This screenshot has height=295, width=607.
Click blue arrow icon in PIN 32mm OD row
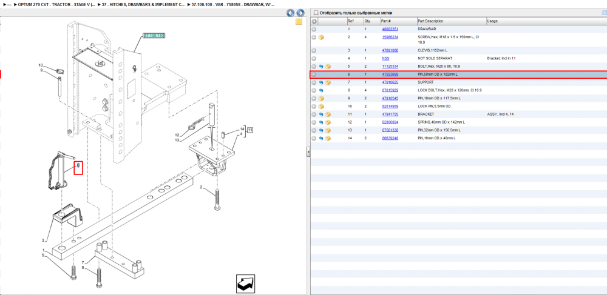(321, 130)
